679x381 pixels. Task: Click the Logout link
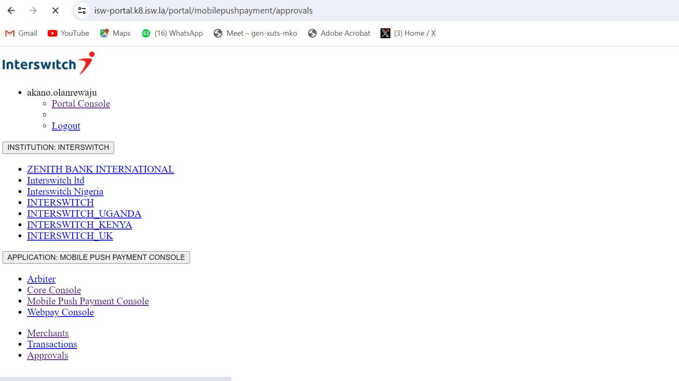pyautogui.click(x=66, y=126)
